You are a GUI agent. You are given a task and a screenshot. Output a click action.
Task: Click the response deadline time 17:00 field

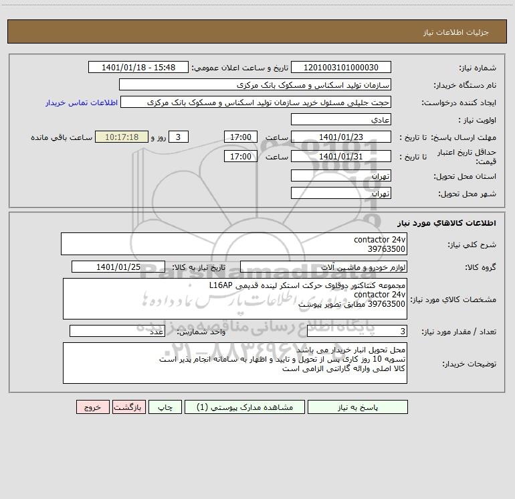coord(240,137)
